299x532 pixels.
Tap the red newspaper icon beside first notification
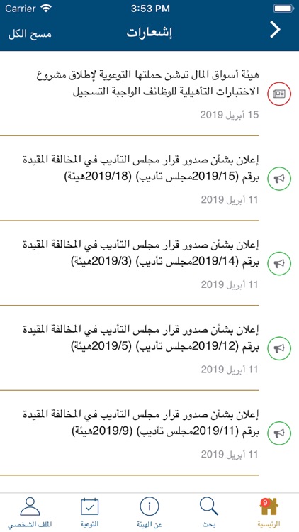(x=279, y=94)
